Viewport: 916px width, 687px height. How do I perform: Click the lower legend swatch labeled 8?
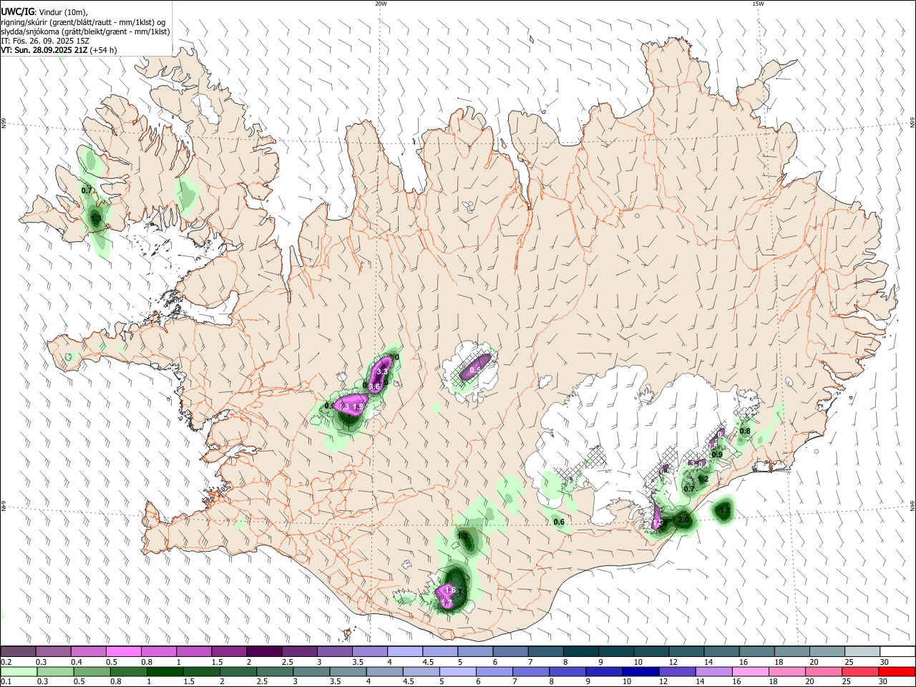click(x=567, y=672)
